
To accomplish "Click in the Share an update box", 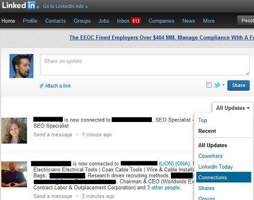I will click(144, 65).
